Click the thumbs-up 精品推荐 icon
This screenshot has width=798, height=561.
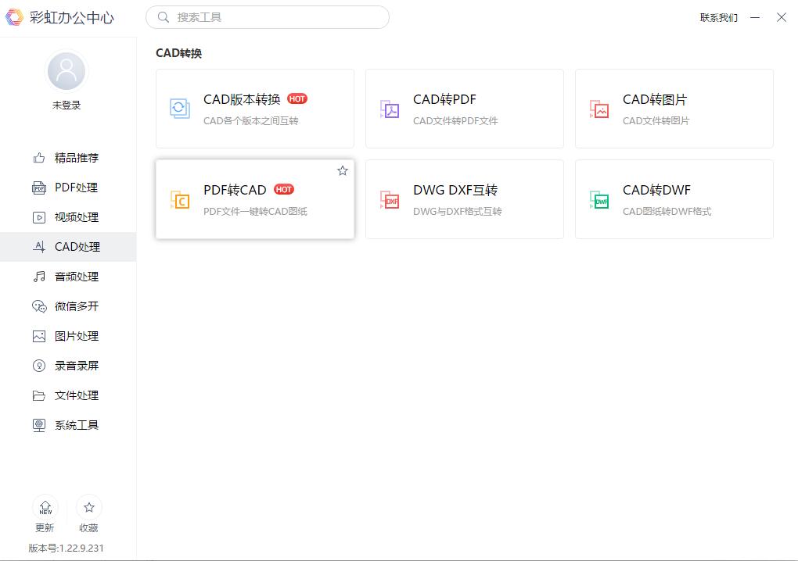pos(38,158)
